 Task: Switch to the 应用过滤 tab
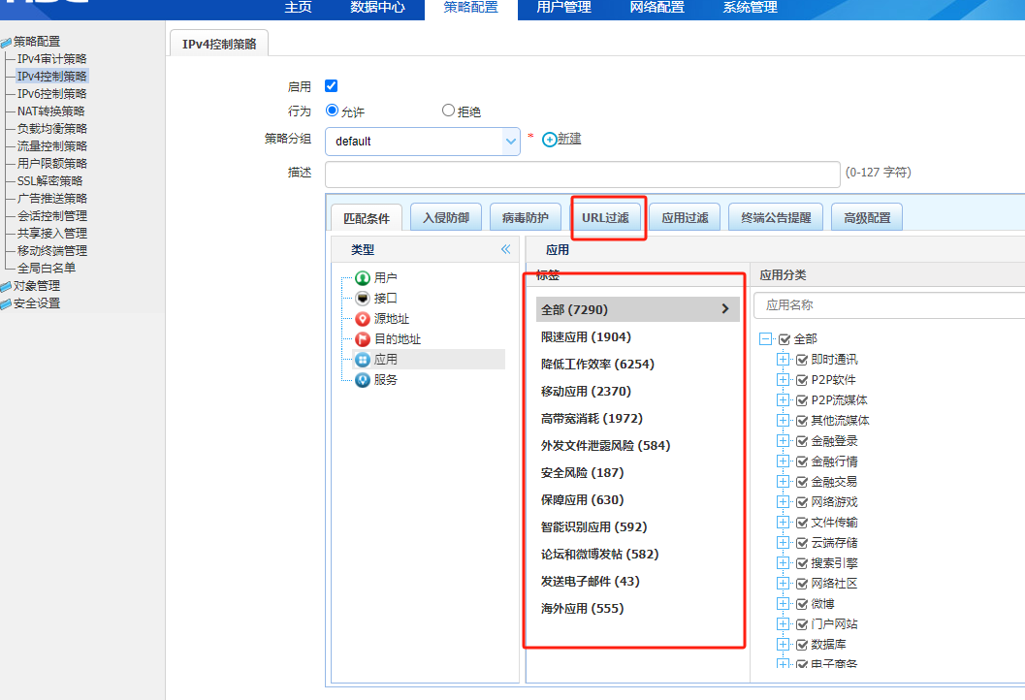685,217
